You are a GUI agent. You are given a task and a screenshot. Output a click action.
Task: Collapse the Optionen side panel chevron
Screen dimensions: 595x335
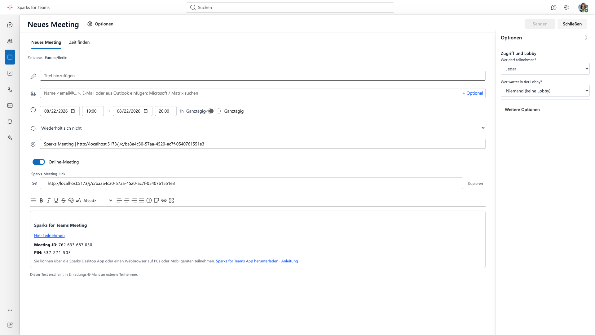coord(586,38)
